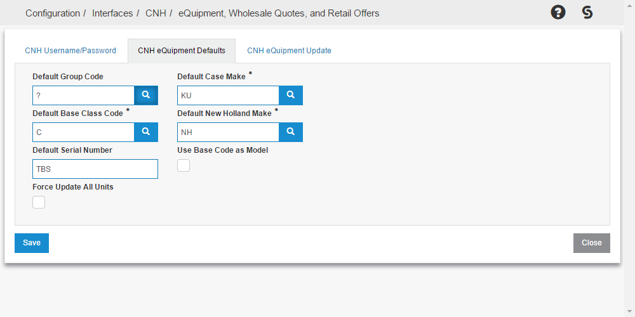Viewport: 635px width, 317px height.
Task: Switch to CNH Username/Password tab
Action: [70, 51]
